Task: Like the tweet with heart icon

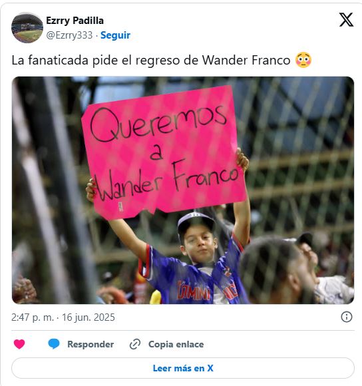Action: click(x=19, y=344)
